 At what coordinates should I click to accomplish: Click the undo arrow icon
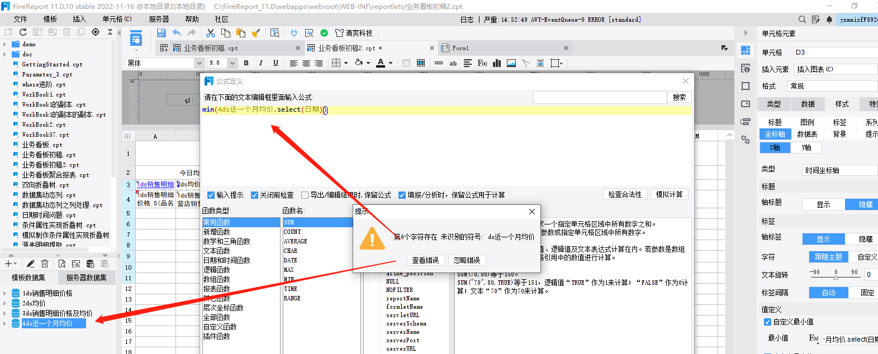(x=177, y=33)
